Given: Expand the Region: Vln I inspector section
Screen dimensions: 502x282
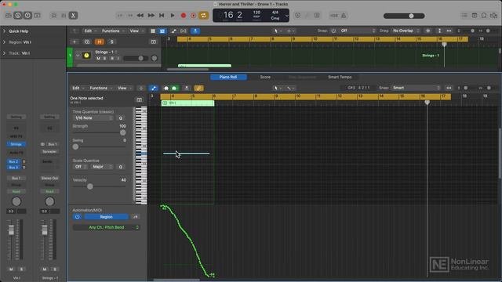Looking at the screenshot, I should 4,42.
